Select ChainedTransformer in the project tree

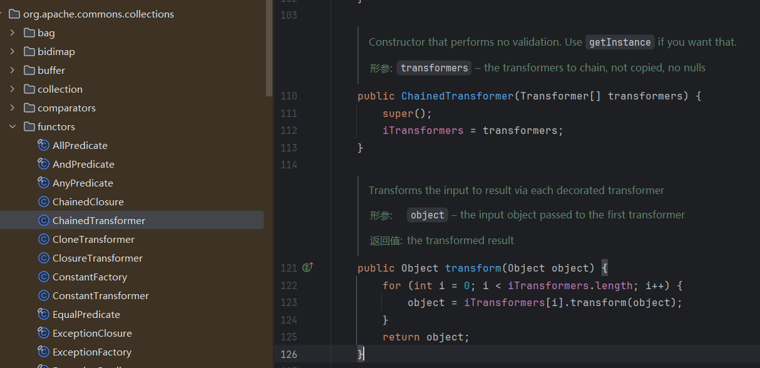pyautogui.click(x=98, y=221)
